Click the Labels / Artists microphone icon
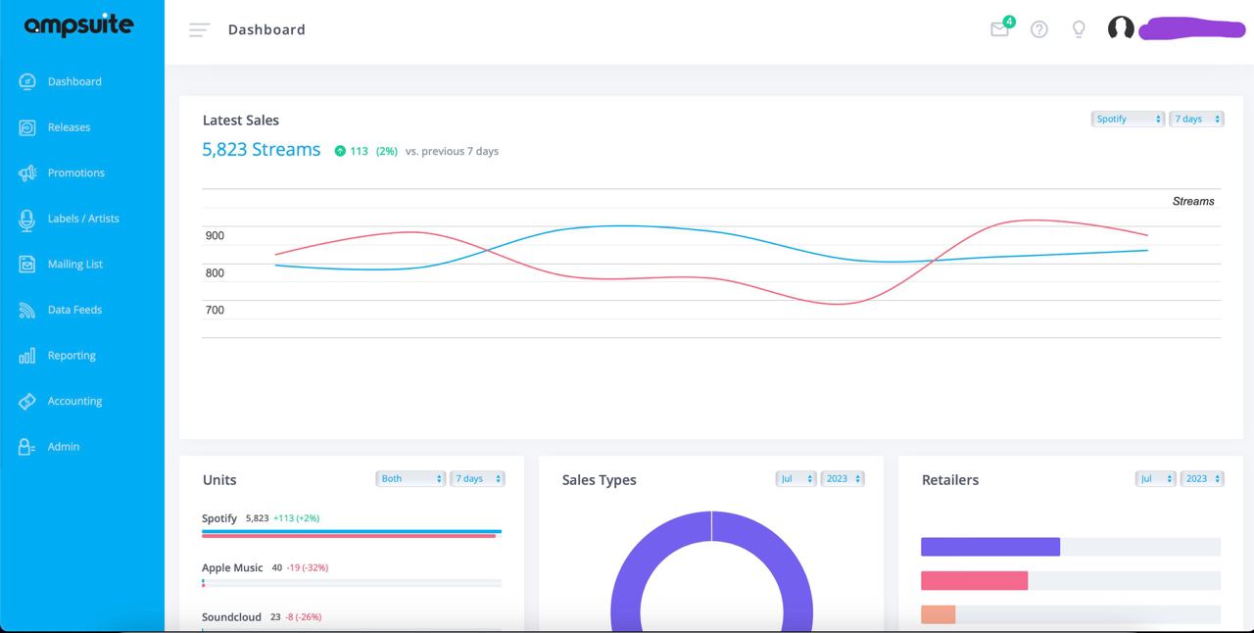This screenshot has height=633, width=1254. pyautogui.click(x=27, y=219)
